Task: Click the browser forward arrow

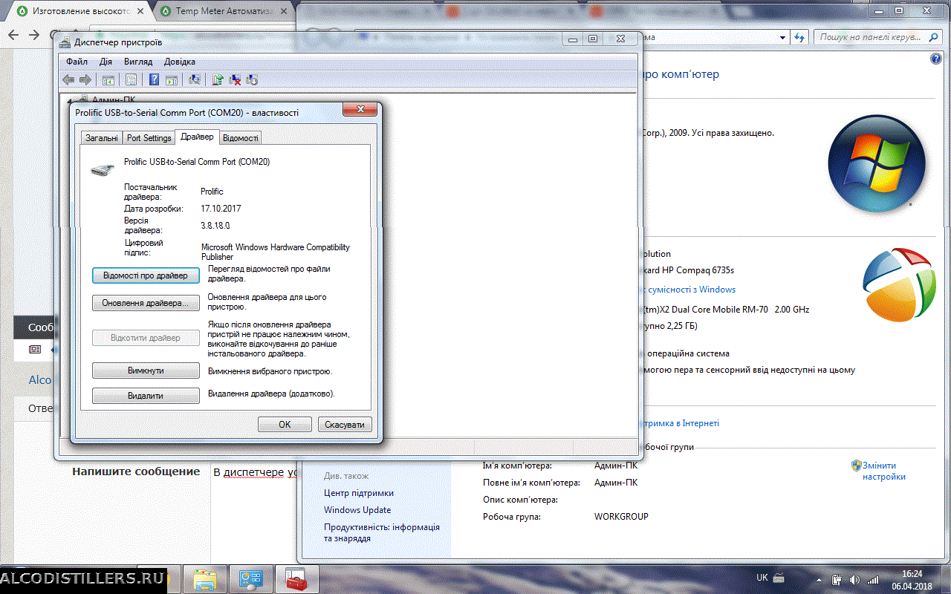Action: coord(33,35)
